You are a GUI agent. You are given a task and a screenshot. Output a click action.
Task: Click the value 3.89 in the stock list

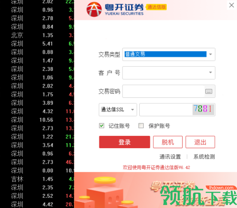(48, 103)
